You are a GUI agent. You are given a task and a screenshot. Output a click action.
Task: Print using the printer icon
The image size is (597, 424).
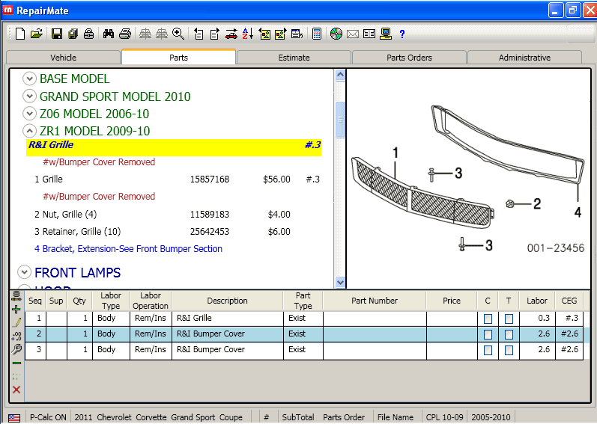coord(125,34)
